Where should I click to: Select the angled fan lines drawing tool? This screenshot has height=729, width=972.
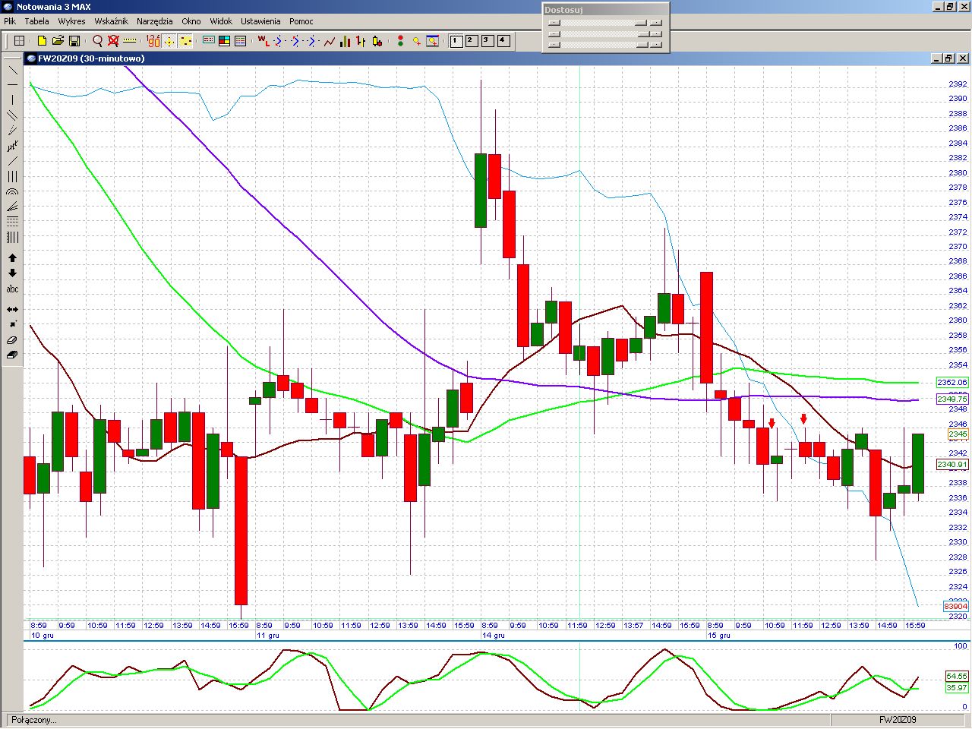pos(12,207)
